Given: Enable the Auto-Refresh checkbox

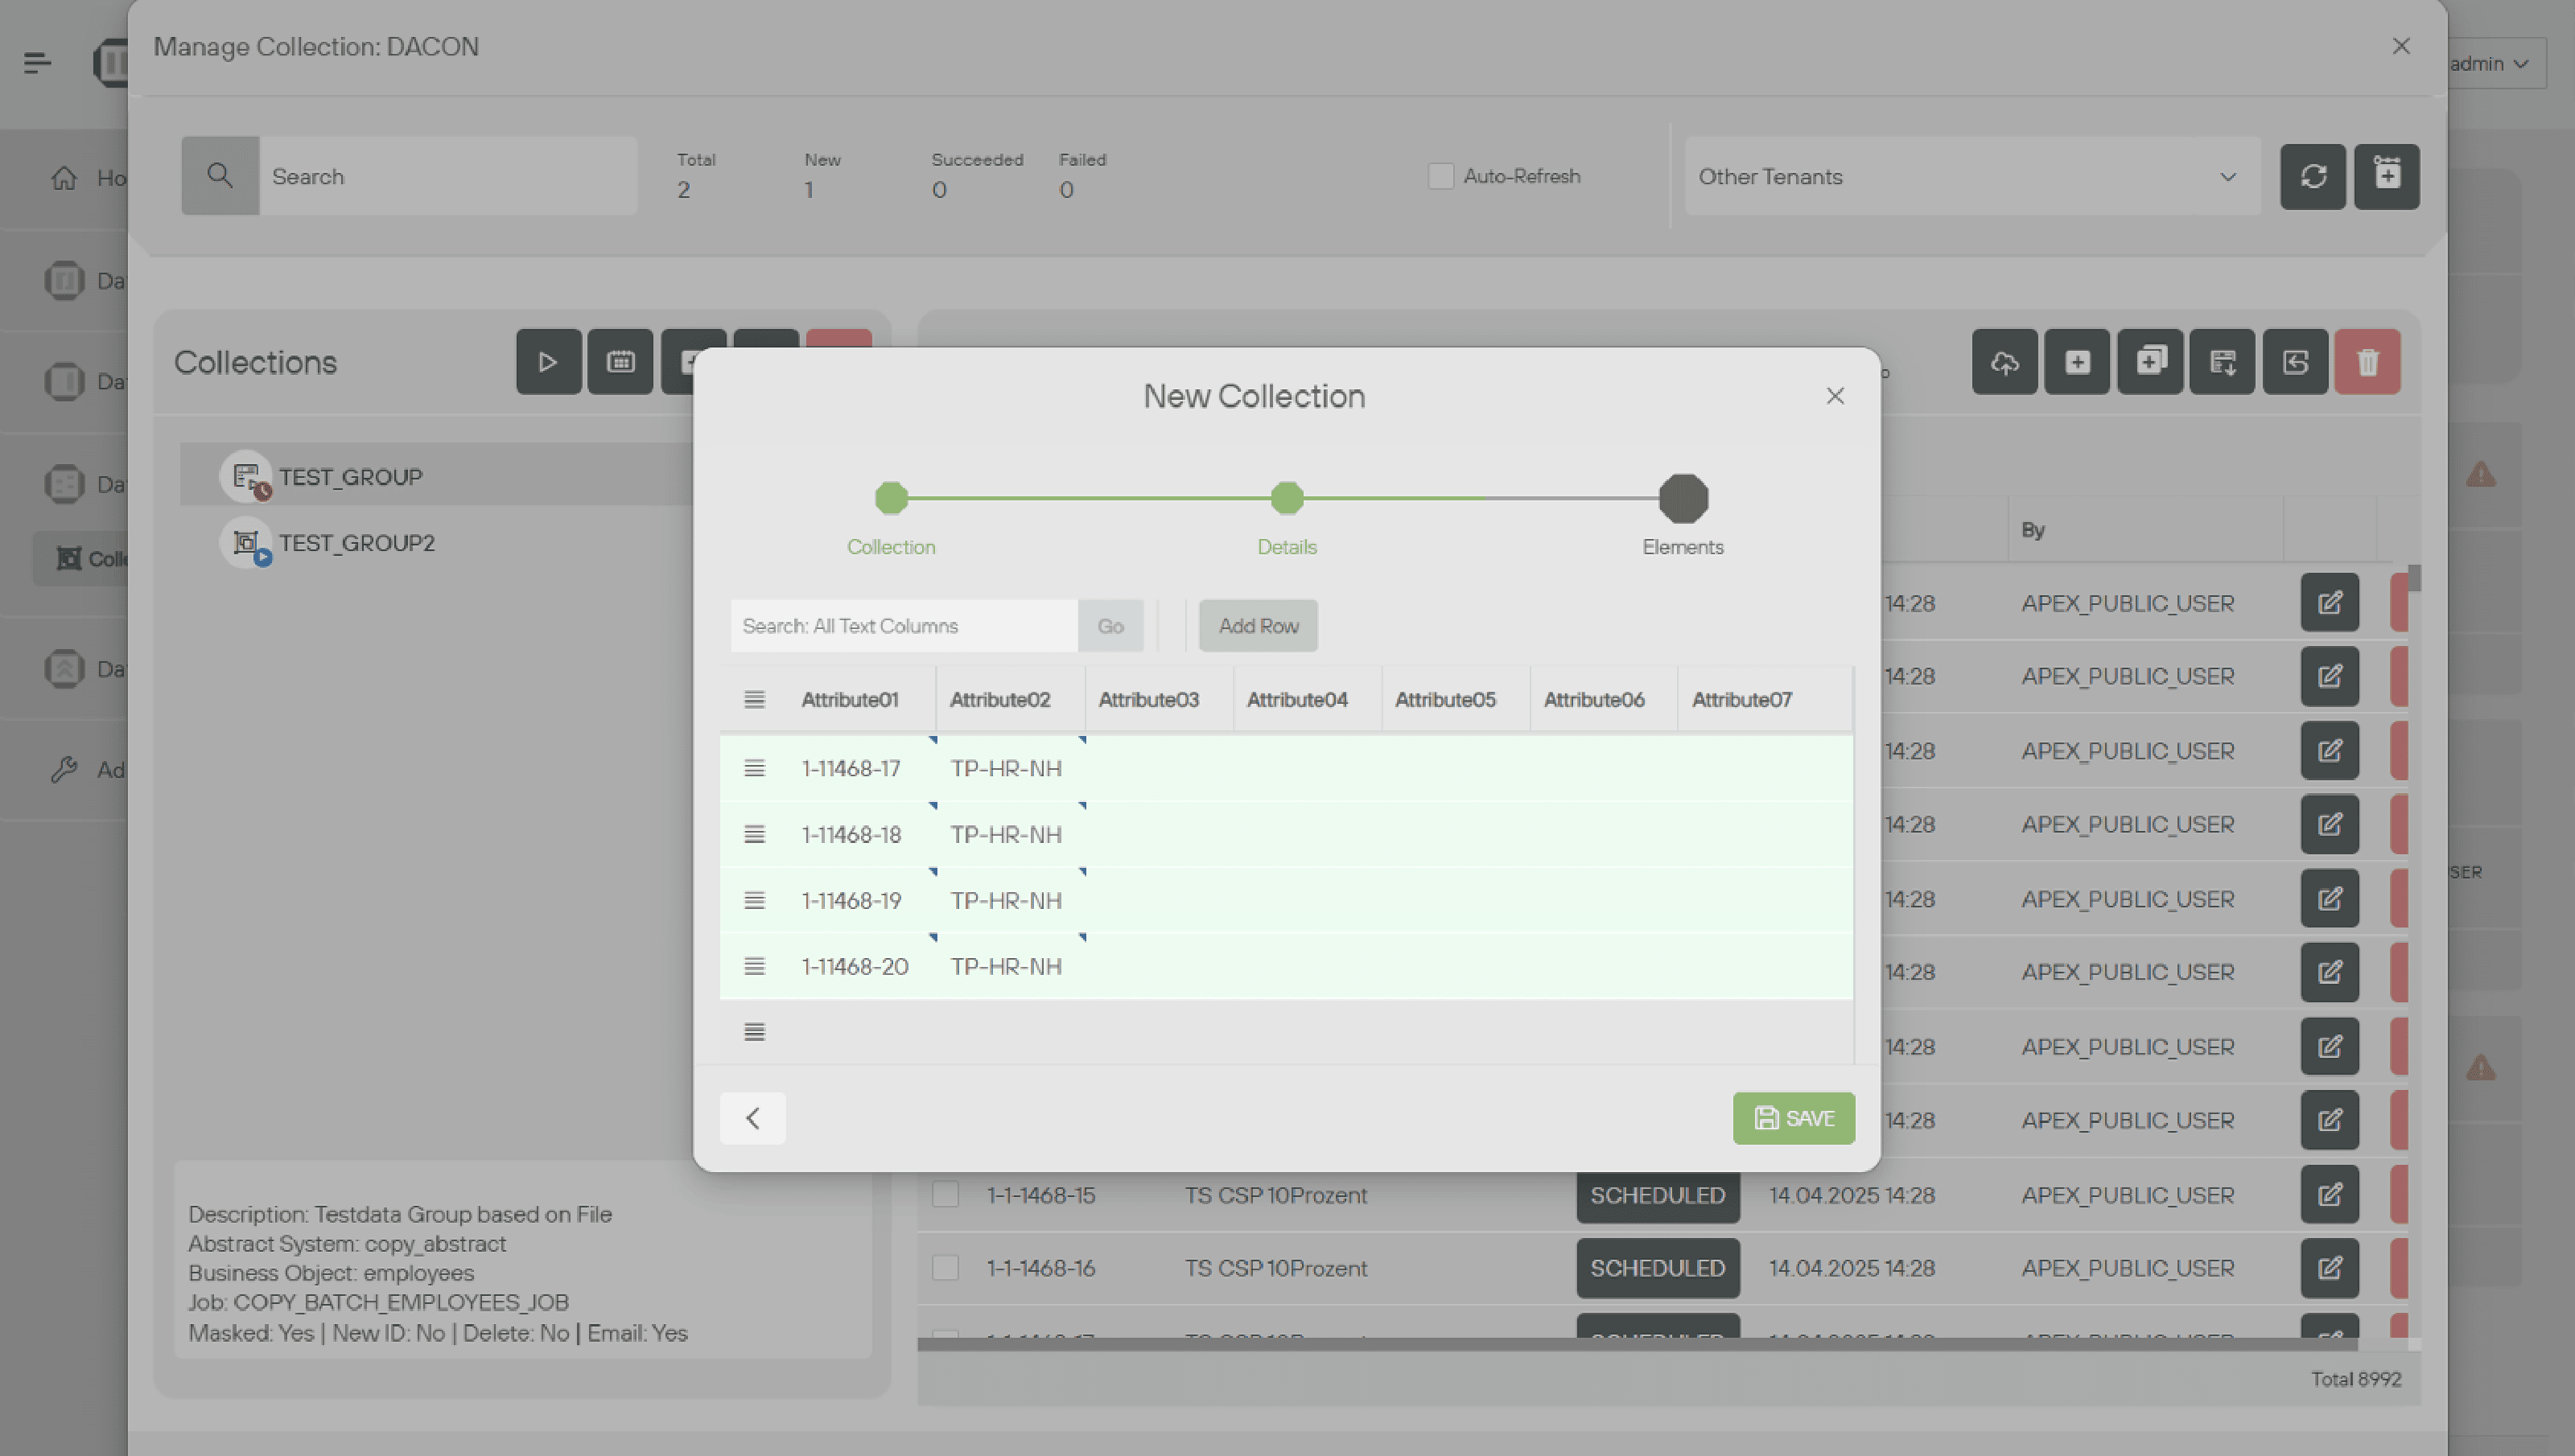Looking at the screenshot, I should (x=1440, y=176).
